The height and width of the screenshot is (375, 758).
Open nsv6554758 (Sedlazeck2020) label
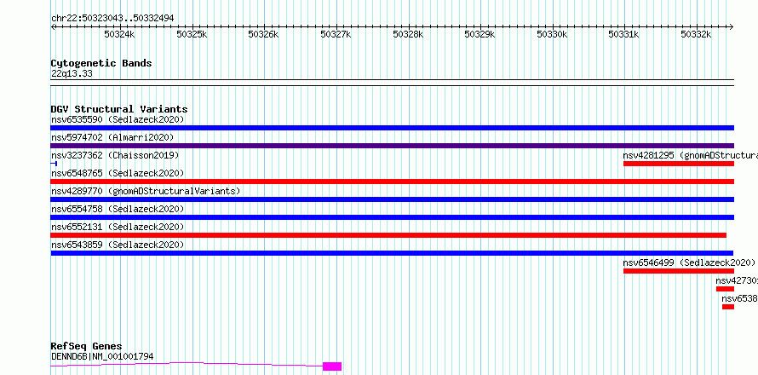[118, 209]
